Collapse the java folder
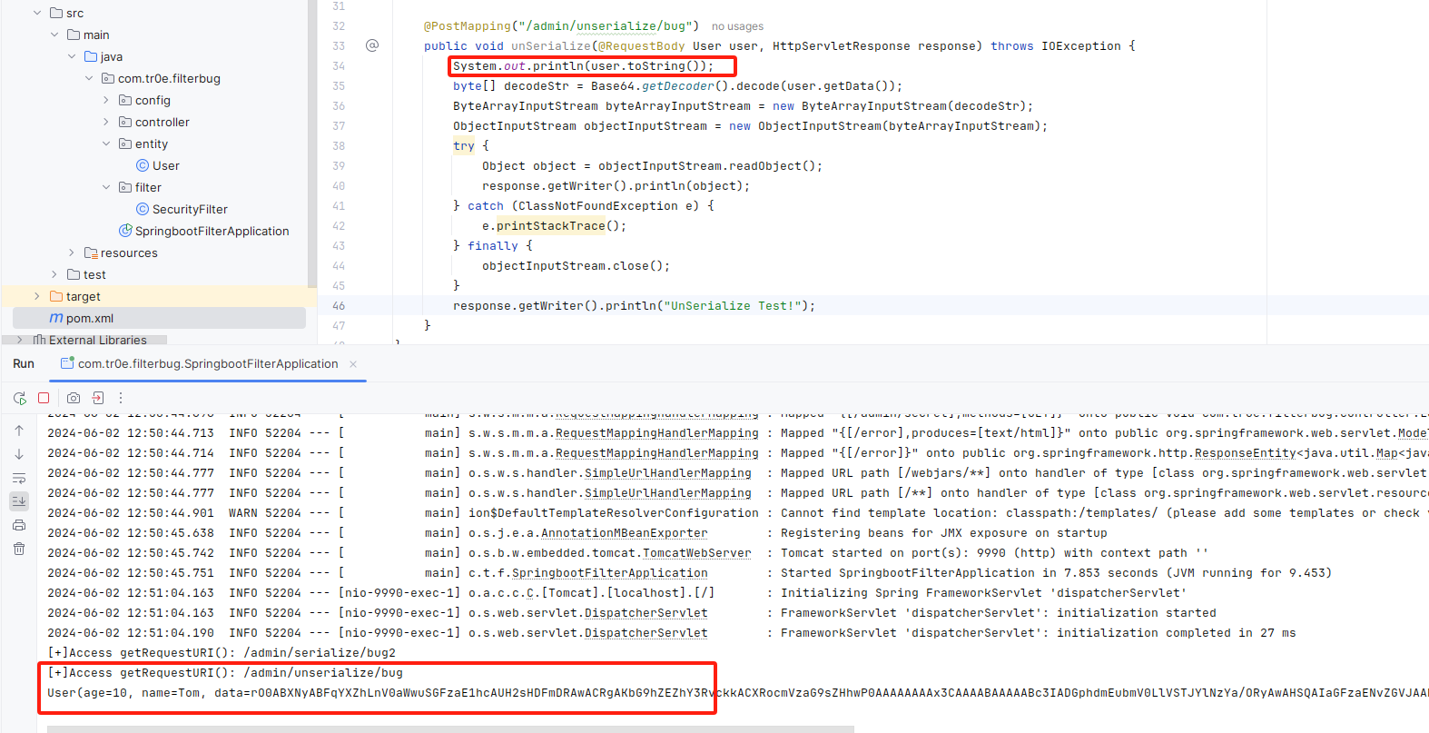1429x733 pixels. click(72, 56)
